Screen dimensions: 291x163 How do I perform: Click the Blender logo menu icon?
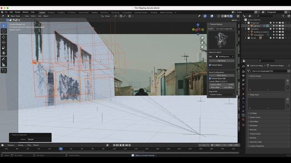(x=2, y=12)
